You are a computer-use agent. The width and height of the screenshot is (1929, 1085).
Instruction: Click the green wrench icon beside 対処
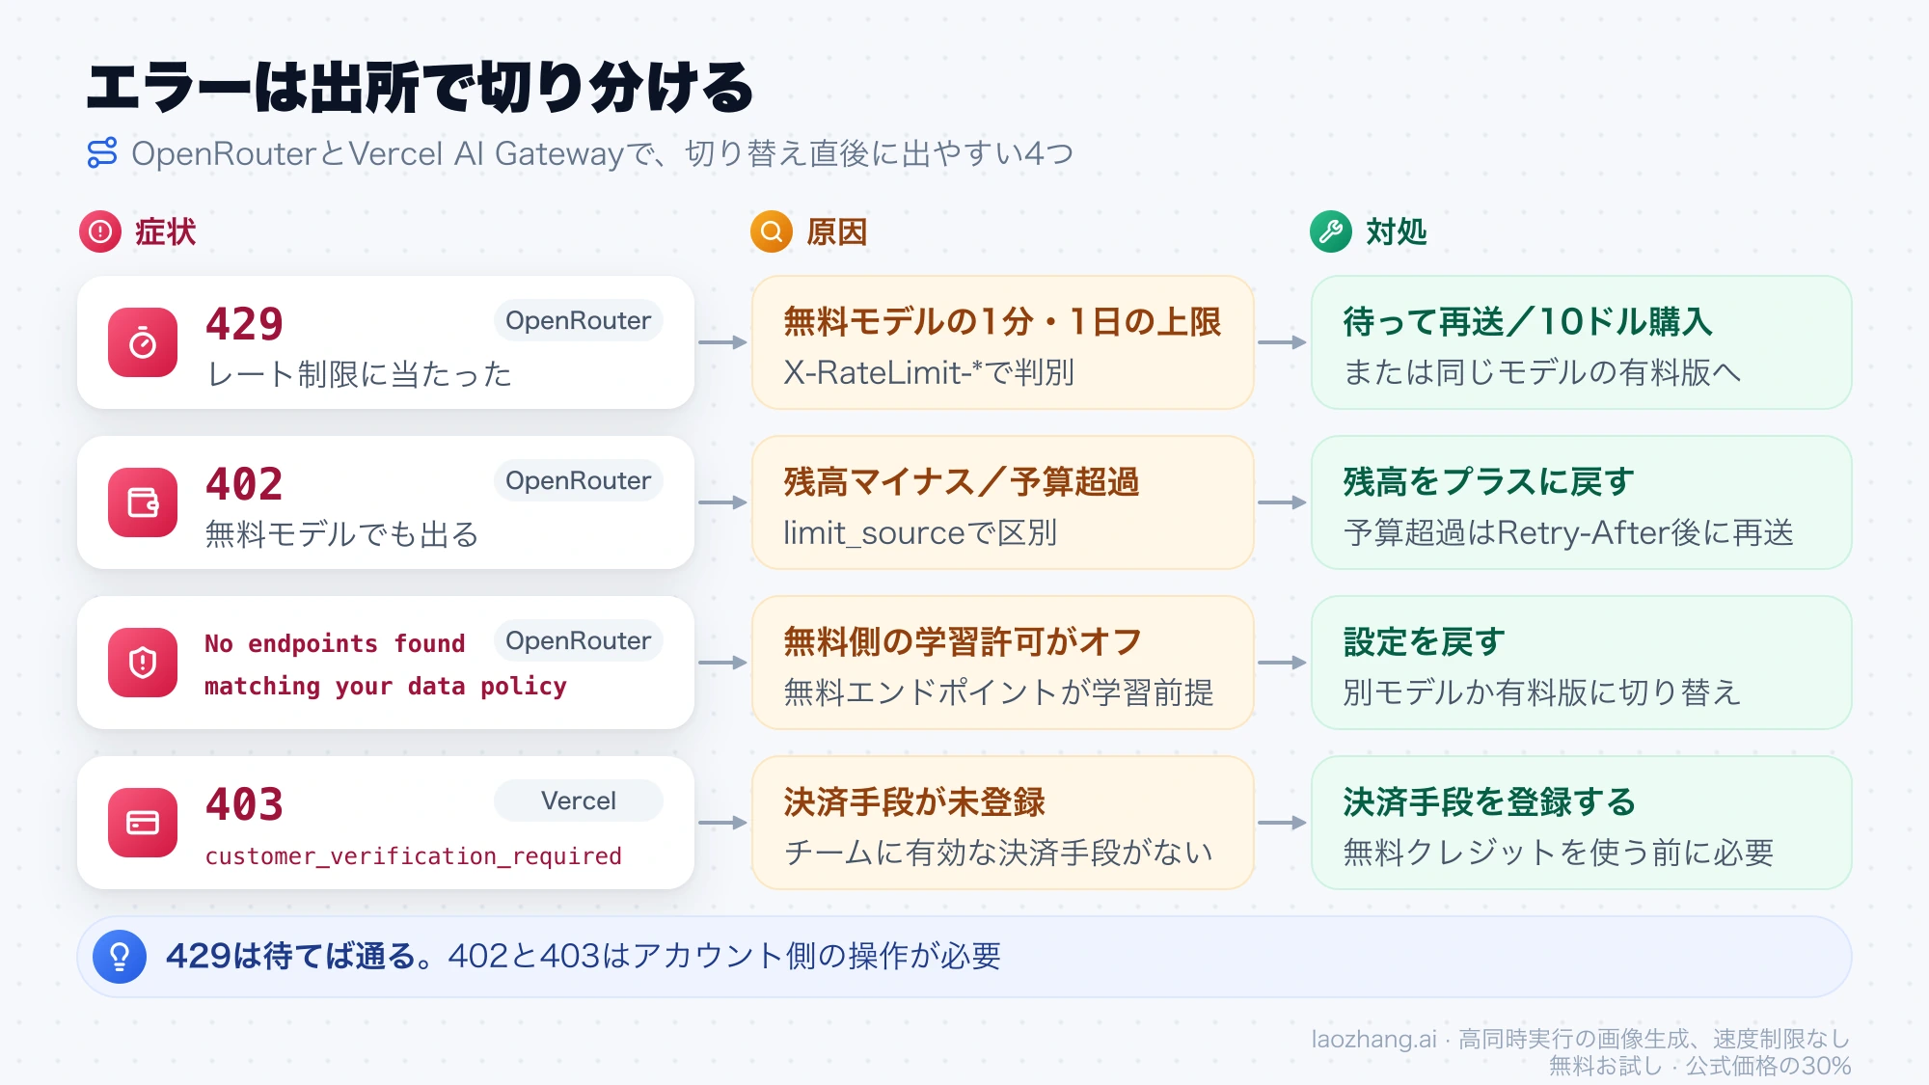(1331, 231)
